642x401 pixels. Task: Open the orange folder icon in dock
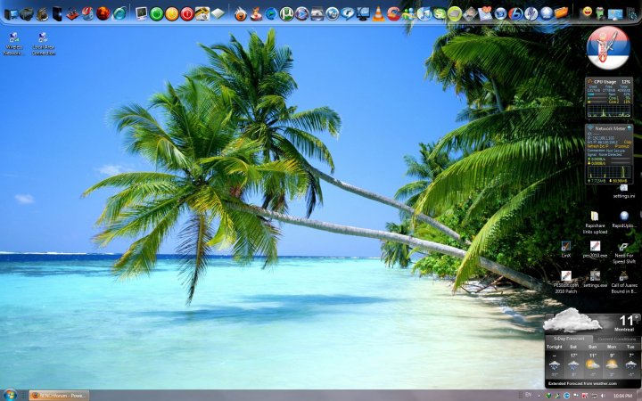click(562, 13)
